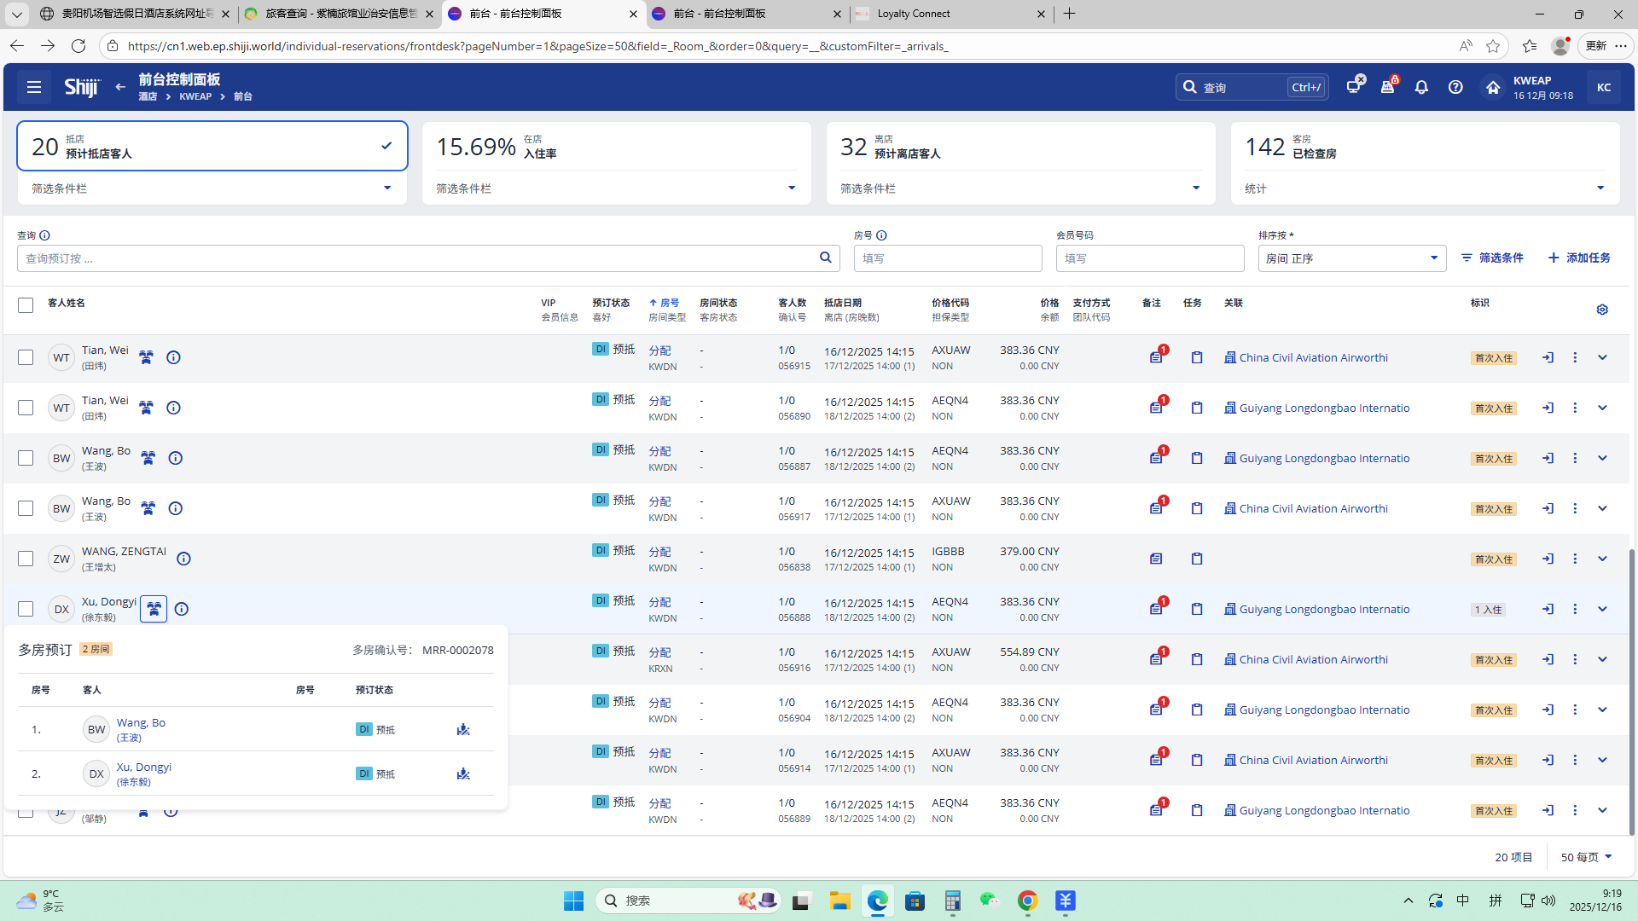Screen dimensions: 1638x921
Task: Open three-dot menu for first Tian, Wei row
Action: point(1575,357)
